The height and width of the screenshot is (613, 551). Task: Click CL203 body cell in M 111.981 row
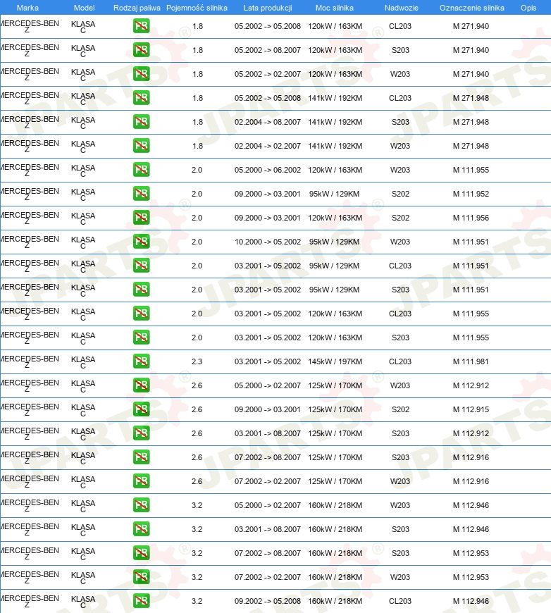(400, 361)
